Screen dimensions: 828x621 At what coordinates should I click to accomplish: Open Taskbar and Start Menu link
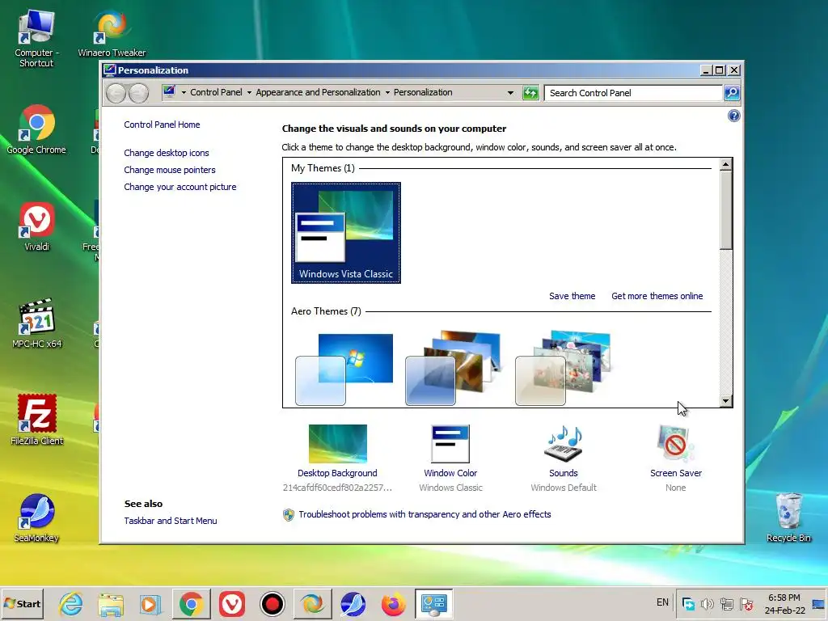pos(171,521)
